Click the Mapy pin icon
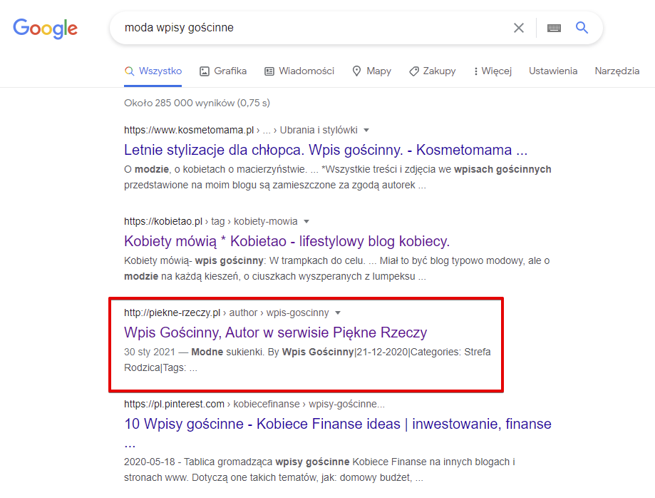This screenshot has width=655, height=498. pyautogui.click(x=356, y=71)
